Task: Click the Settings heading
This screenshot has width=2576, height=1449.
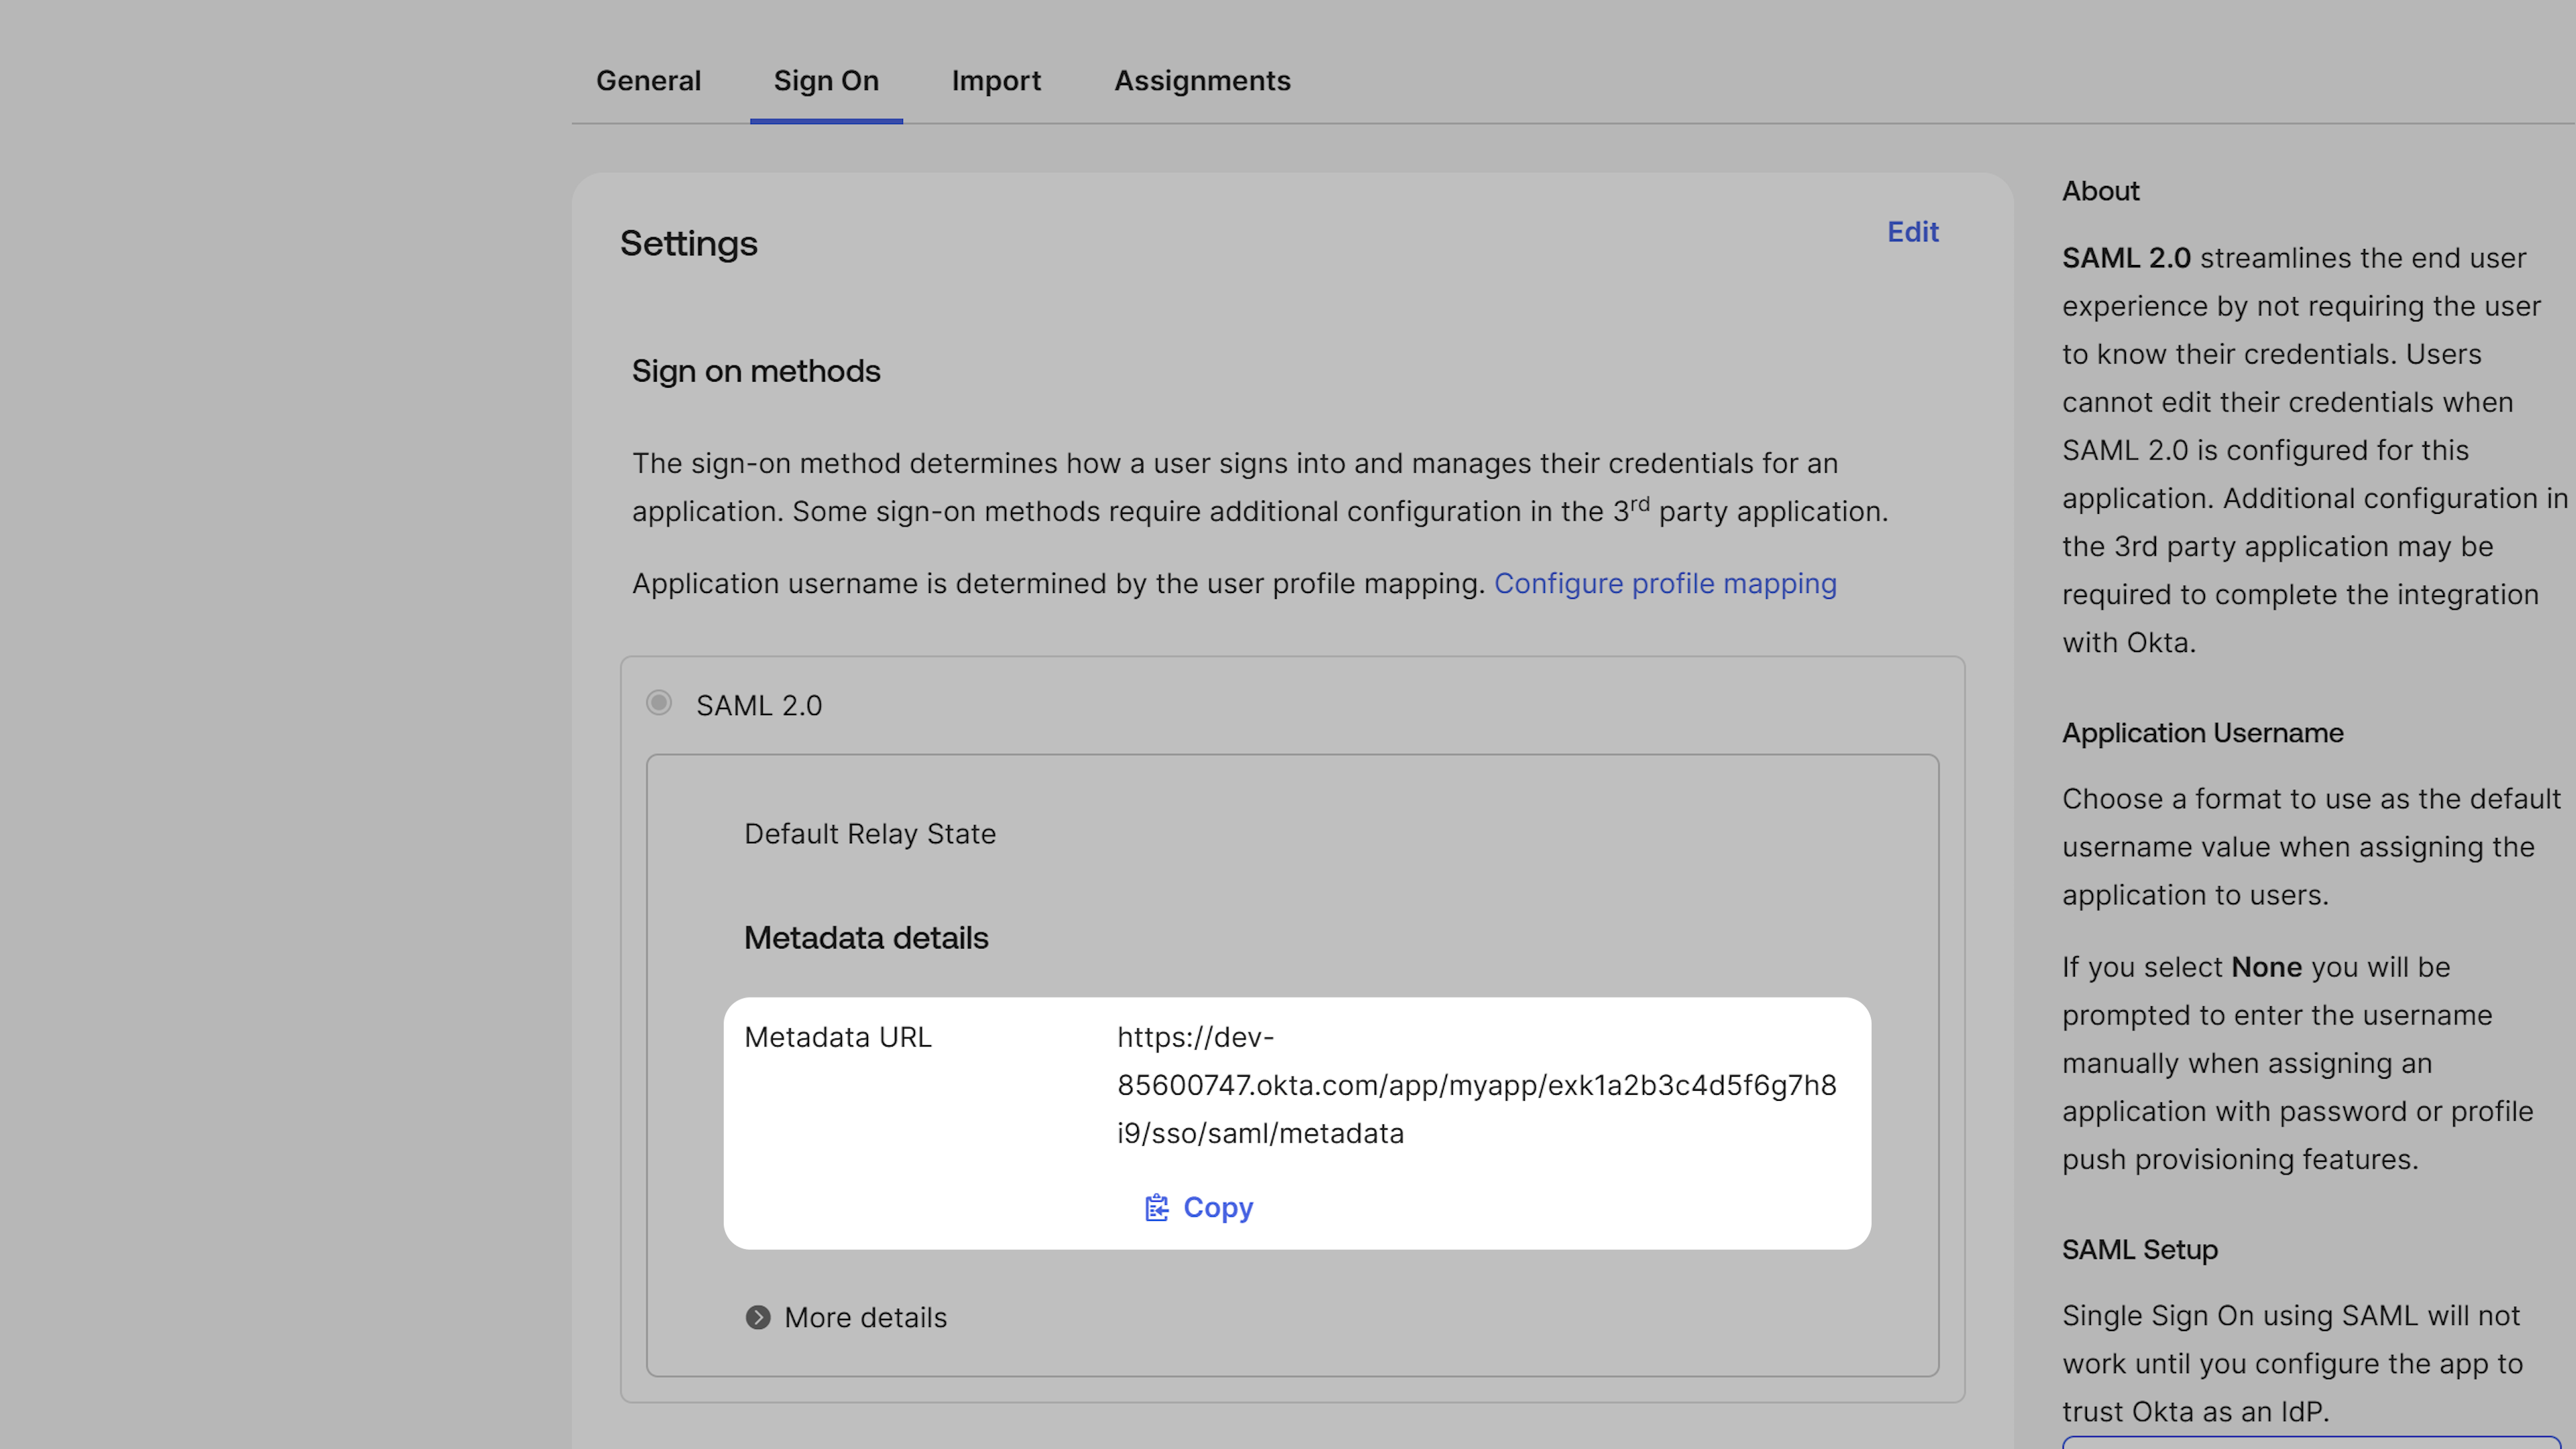Action: (688, 244)
